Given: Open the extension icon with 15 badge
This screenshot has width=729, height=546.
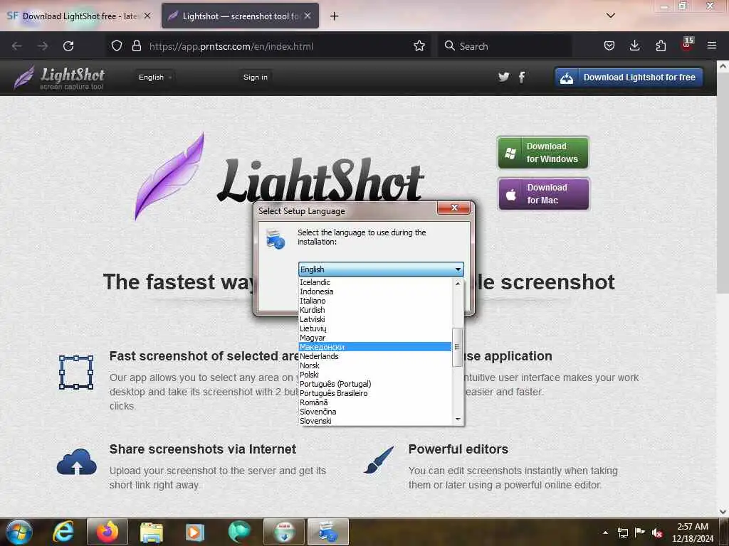Looking at the screenshot, I should point(687,45).
